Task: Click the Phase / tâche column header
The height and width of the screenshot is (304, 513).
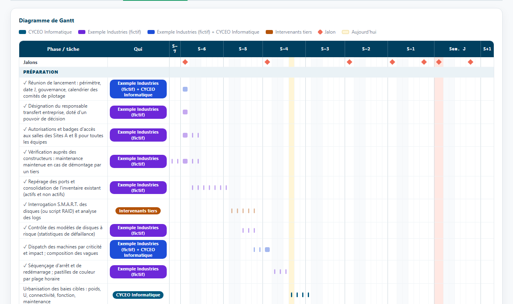Action: (63, 49)
